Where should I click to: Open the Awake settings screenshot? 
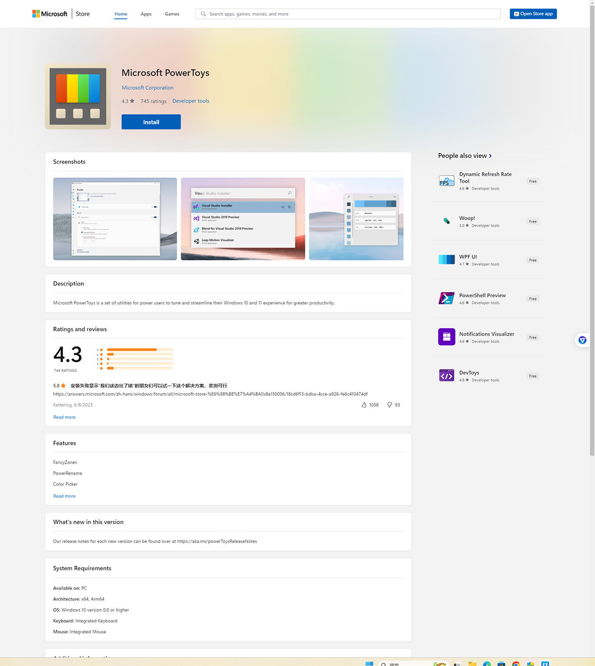click(x=115, y=219)
